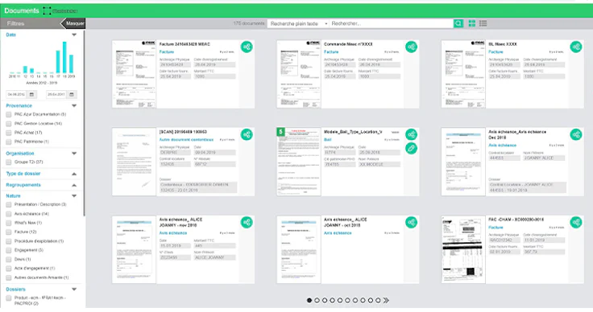
Task: Share the [SCAN] 20190409 document
Action: tap(247, 134)
